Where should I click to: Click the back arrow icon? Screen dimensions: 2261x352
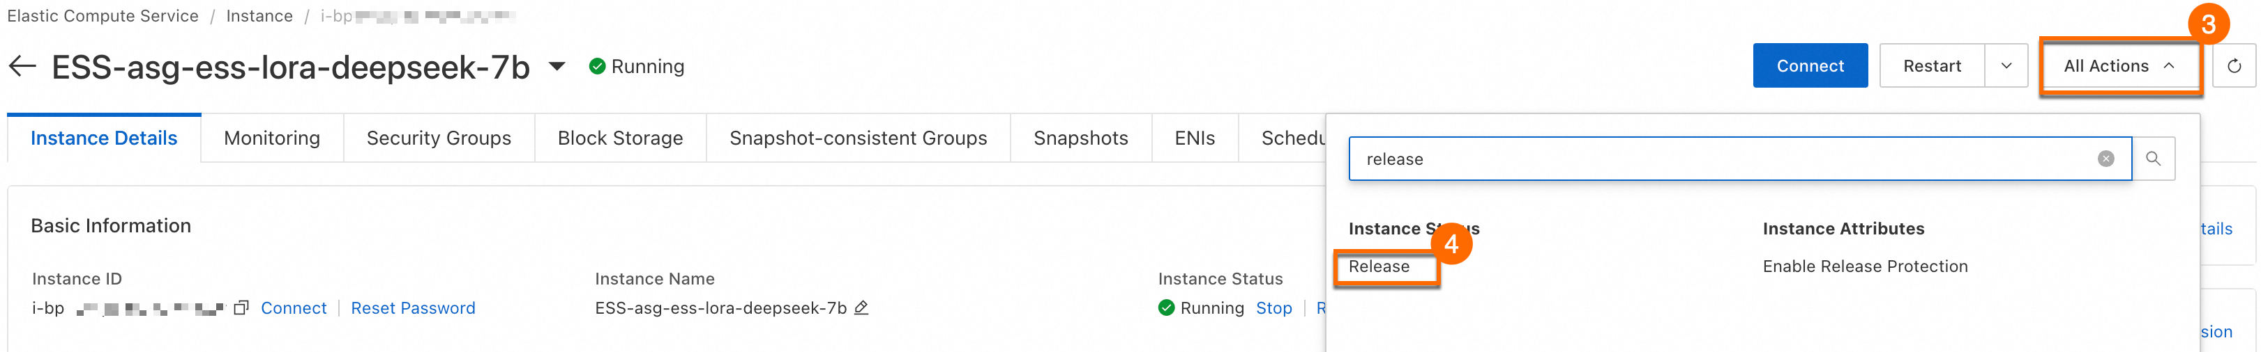point(22,67)
